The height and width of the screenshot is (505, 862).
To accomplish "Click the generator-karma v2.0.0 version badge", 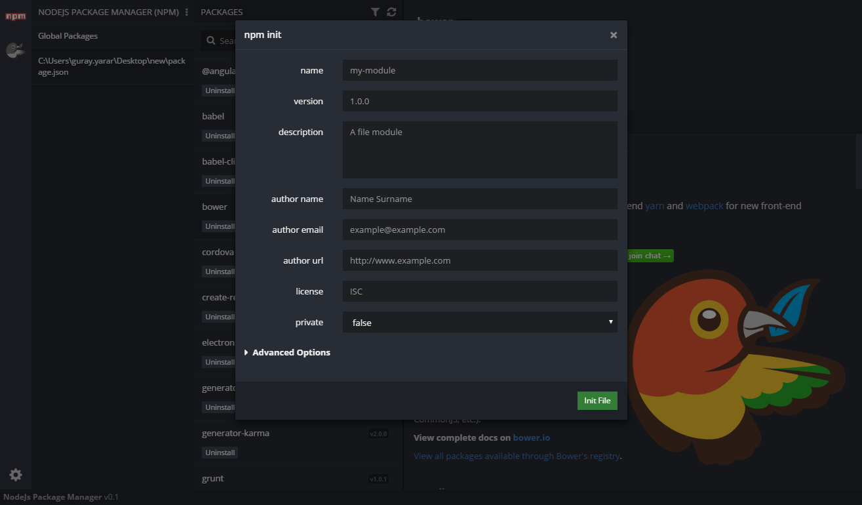I will click(x=379, y=434).
